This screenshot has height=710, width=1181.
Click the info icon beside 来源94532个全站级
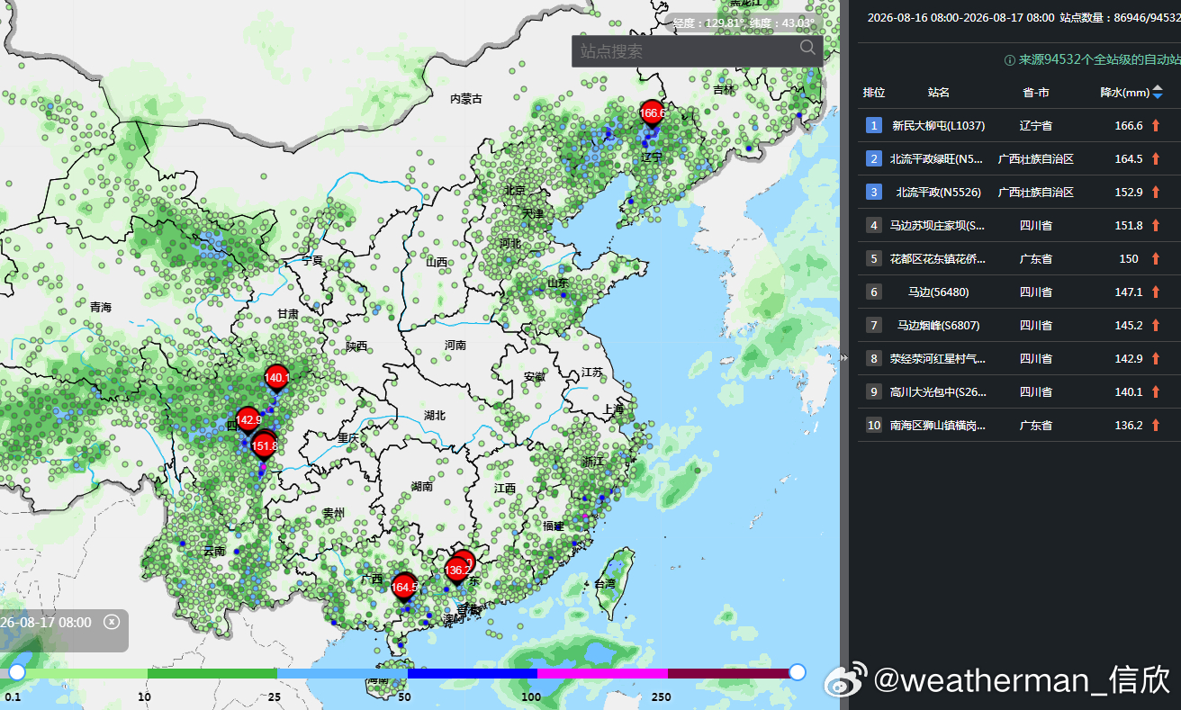click(x=1010, y=60)
